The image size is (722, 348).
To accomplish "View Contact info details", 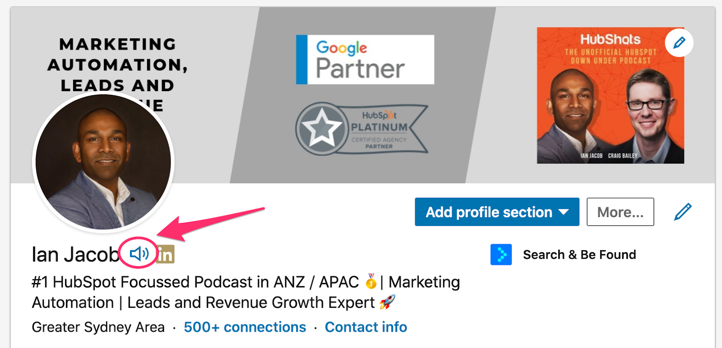I will 366,327.
